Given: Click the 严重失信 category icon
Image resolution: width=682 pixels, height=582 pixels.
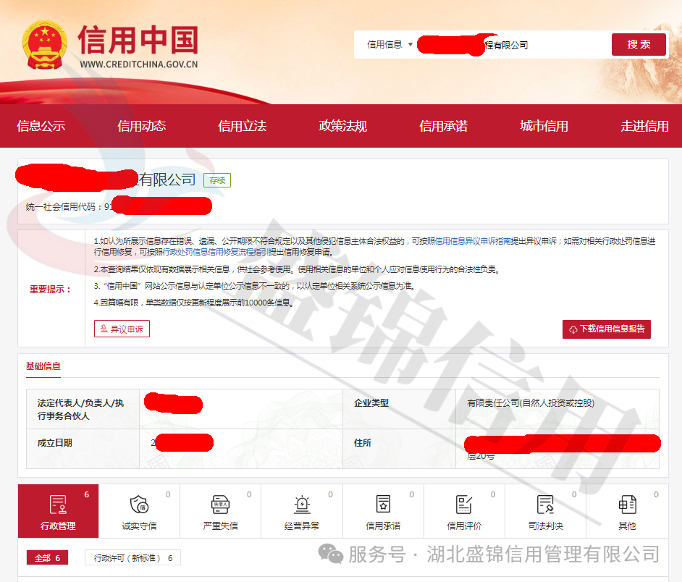Looking at the screenshot, I should [x=221, y=505].
